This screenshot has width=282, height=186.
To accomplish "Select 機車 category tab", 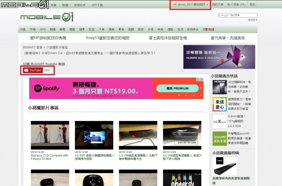I will pos(111,29).
